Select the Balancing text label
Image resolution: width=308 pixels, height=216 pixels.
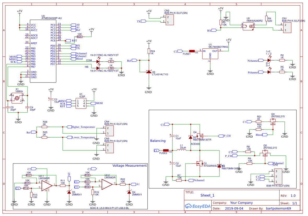click(158, 141)
